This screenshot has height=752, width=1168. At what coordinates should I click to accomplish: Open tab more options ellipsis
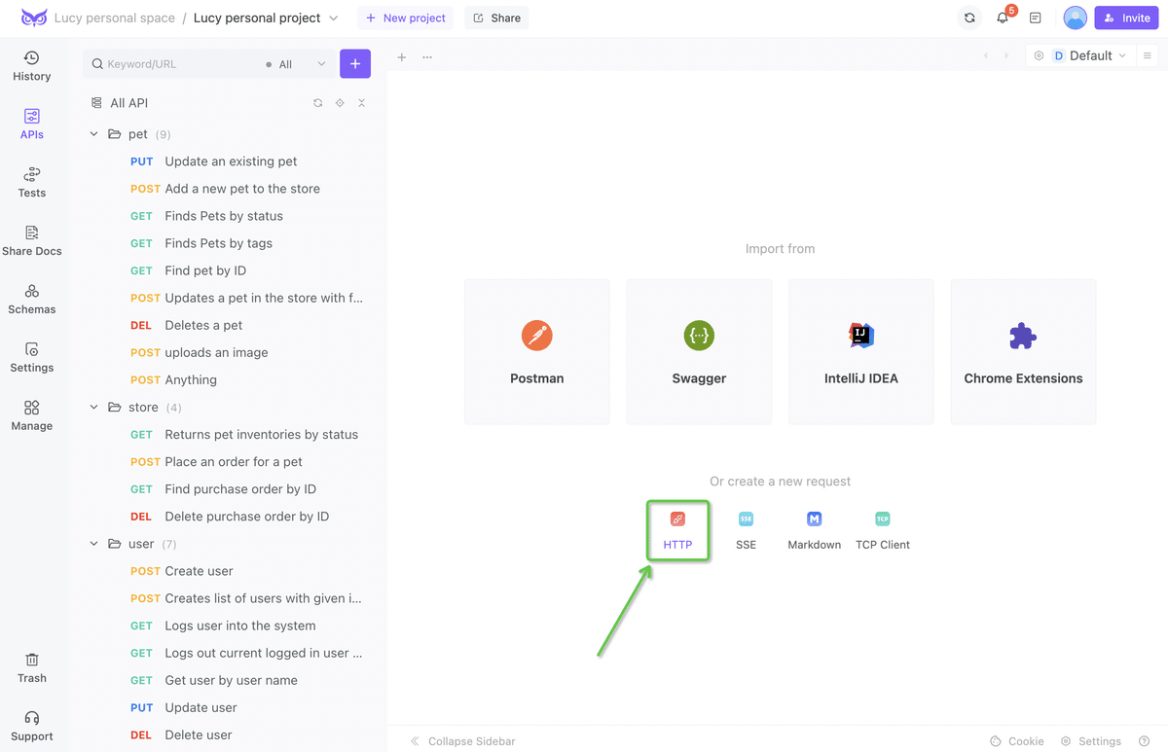click(x=427, y=57)
